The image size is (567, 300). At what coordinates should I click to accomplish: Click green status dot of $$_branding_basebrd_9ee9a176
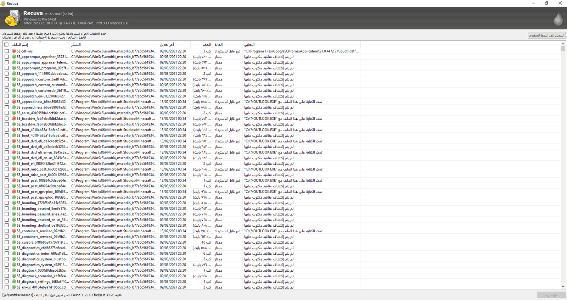14,209
